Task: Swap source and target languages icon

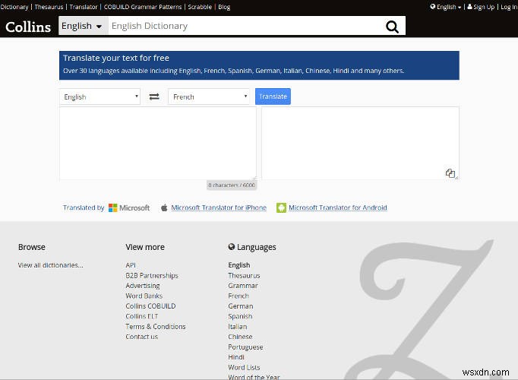Action: [x=154, y=97]
